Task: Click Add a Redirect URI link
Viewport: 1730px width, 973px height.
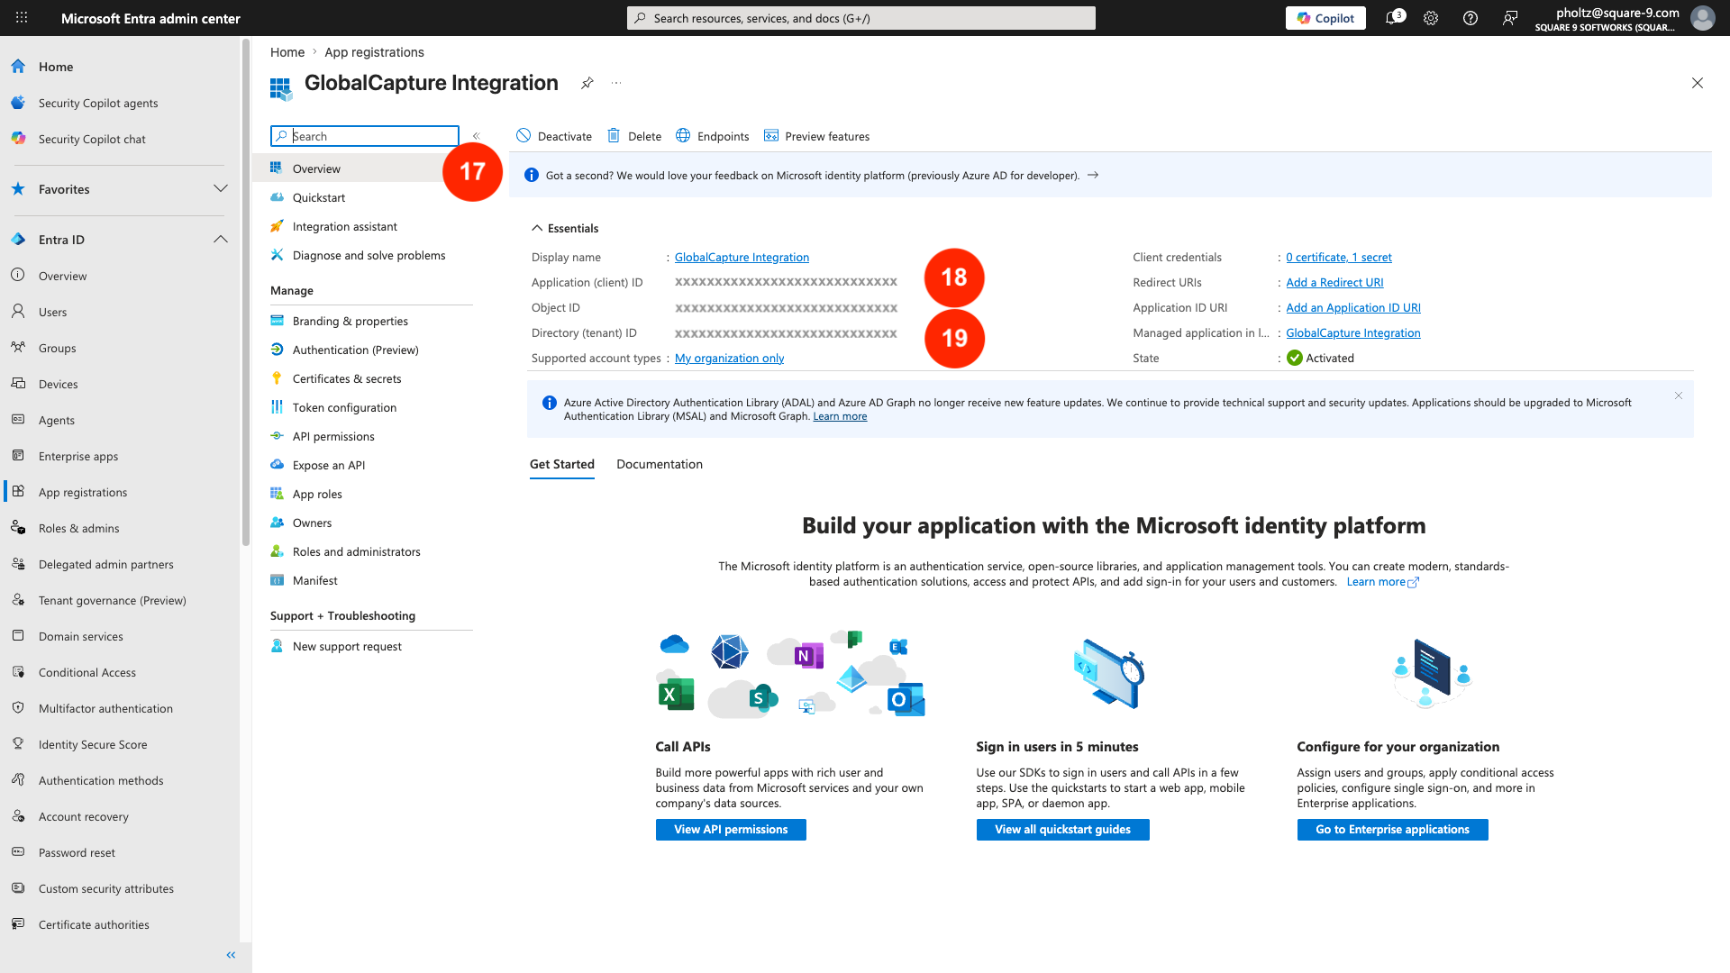Action: (1334, 282)
